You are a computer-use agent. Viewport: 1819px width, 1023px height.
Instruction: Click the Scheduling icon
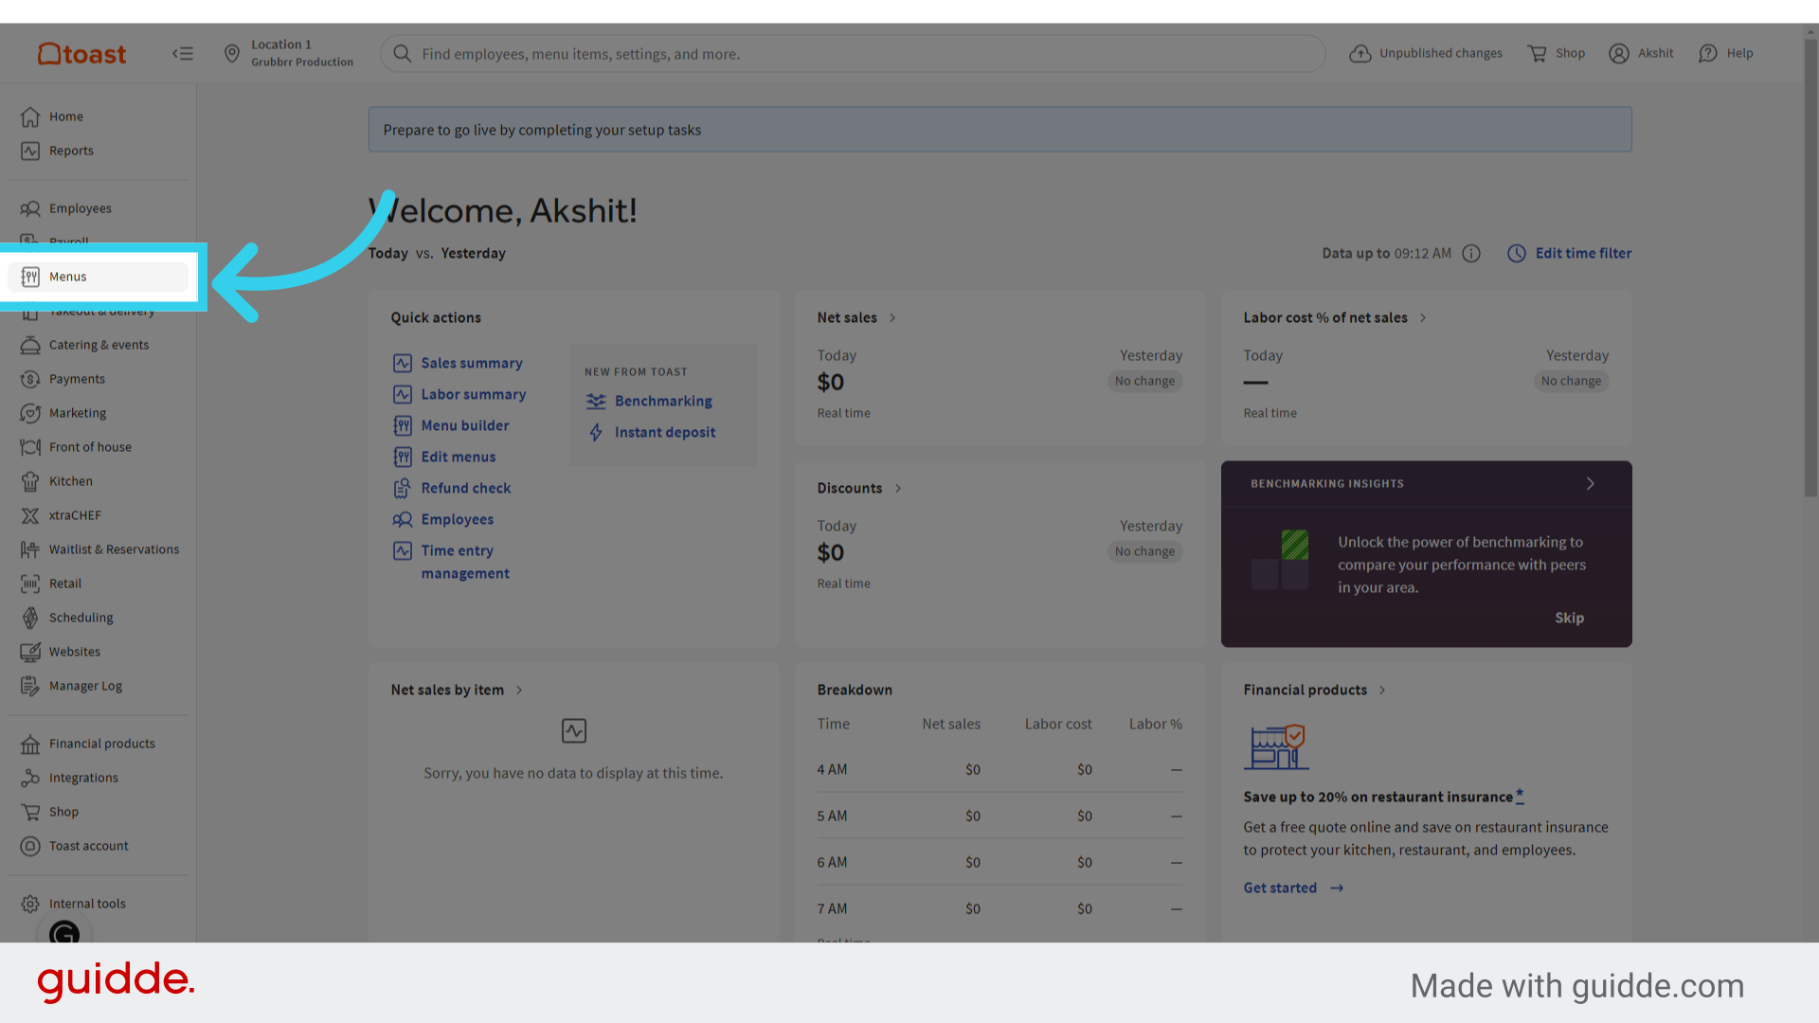click(x=30, y=618)
